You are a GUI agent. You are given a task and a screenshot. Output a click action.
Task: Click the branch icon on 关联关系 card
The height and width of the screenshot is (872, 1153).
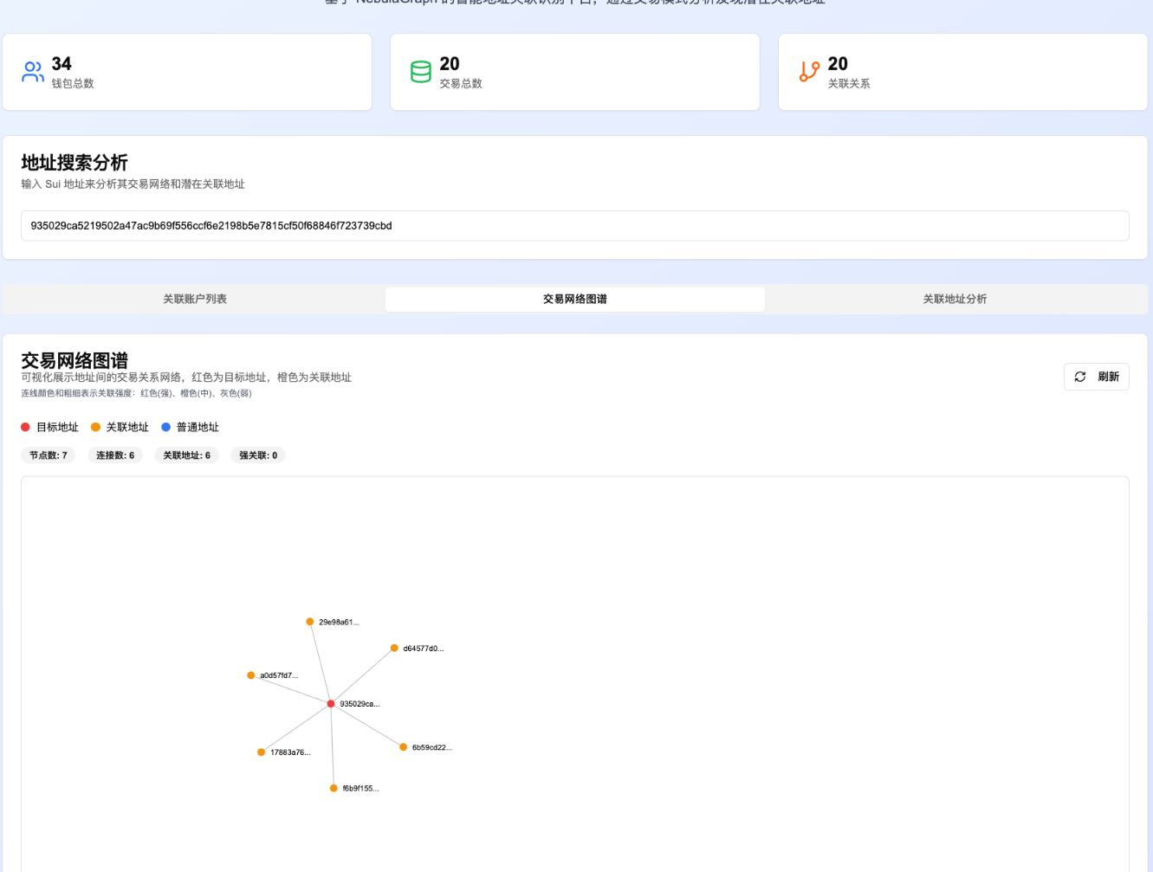click(x=809, y=72)
